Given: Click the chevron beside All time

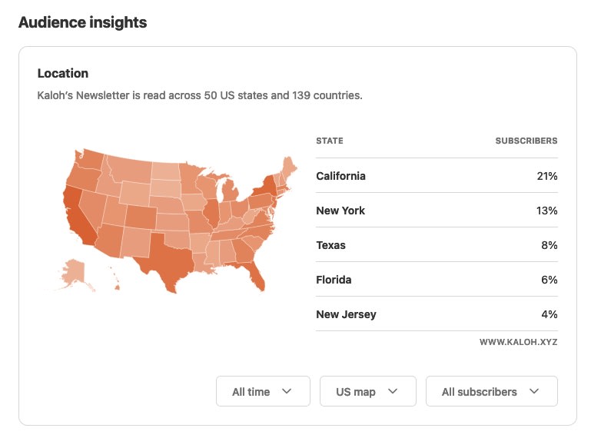Looking at the screenshot, I should tap(287, 391).
